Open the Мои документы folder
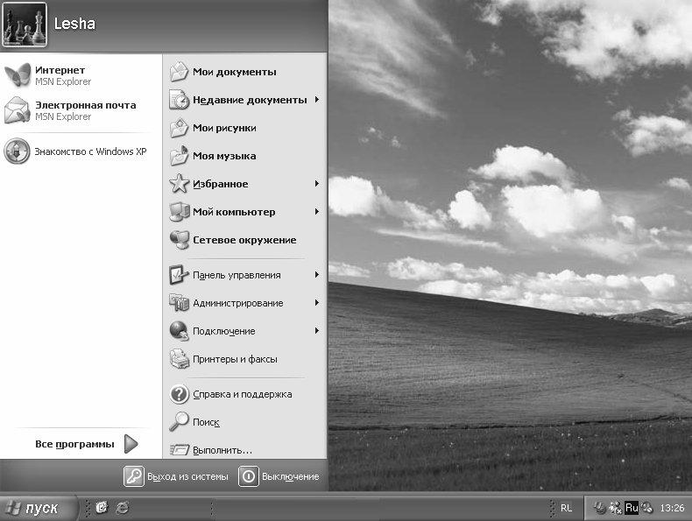The width and height of the screenshot is (692, 521). point(234,72)
